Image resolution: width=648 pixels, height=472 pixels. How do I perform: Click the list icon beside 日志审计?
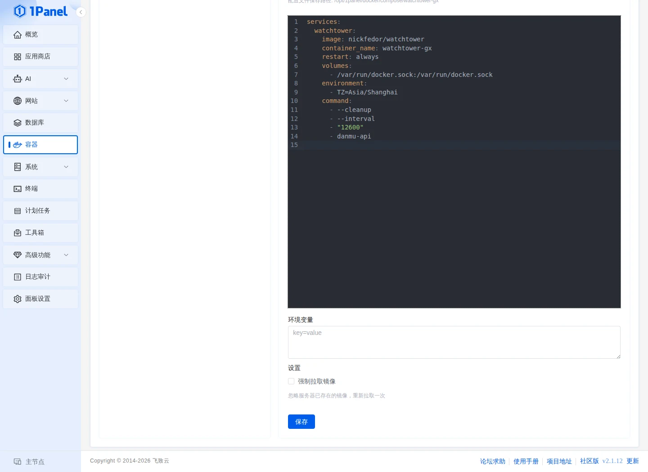click(18, 277)
